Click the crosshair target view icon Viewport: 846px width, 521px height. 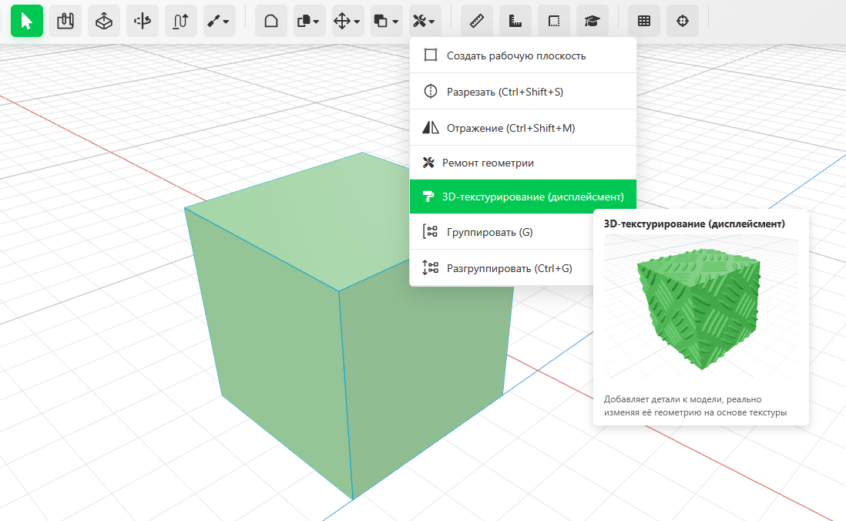(683, 21)
